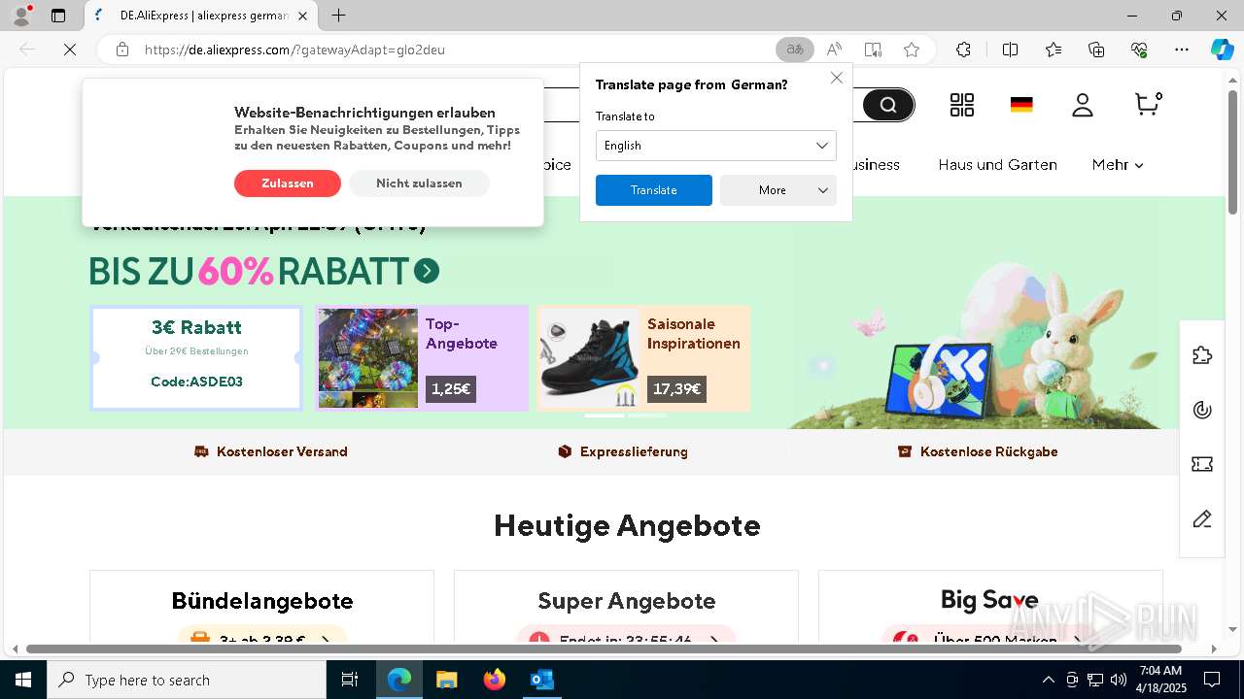This screenshot has width=1244, height=699.
Task: Click Nicht zulassen button
Action: [419, 183]
